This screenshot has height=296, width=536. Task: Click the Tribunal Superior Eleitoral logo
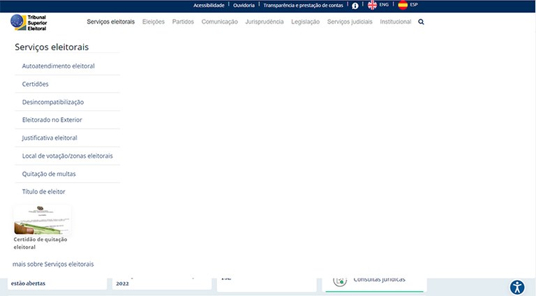point(29,22)
